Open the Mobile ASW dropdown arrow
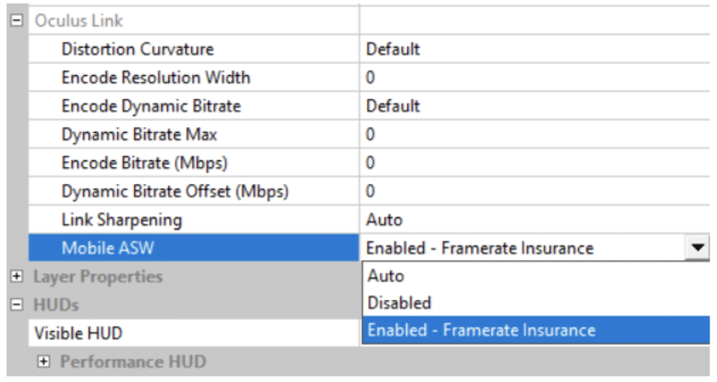717x382 pixels. coord(698,248)
